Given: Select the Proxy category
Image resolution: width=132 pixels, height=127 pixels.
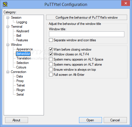Looking at the screenshot, I should [x=20, y=81].
